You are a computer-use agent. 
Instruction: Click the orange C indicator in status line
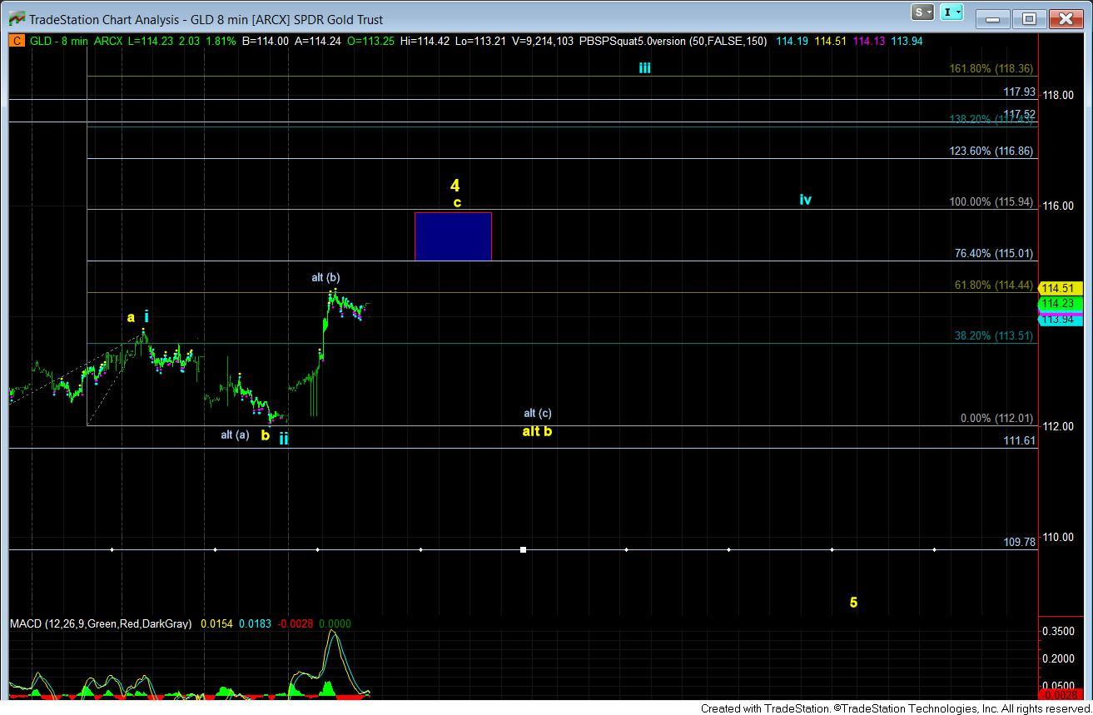(x=17, y=41)
